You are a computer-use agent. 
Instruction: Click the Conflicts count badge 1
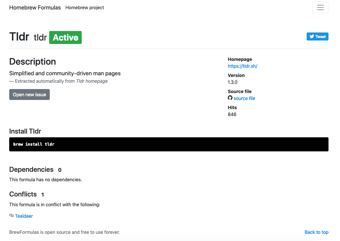(x=43, y=195)
